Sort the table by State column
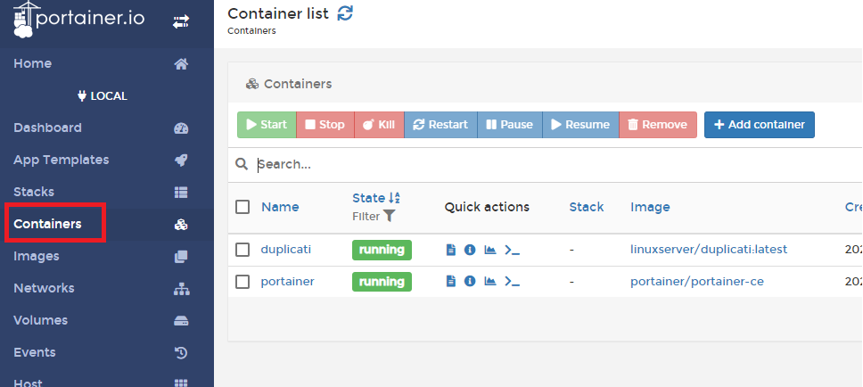Screen dimensions: 863x387 click(376, 198)
